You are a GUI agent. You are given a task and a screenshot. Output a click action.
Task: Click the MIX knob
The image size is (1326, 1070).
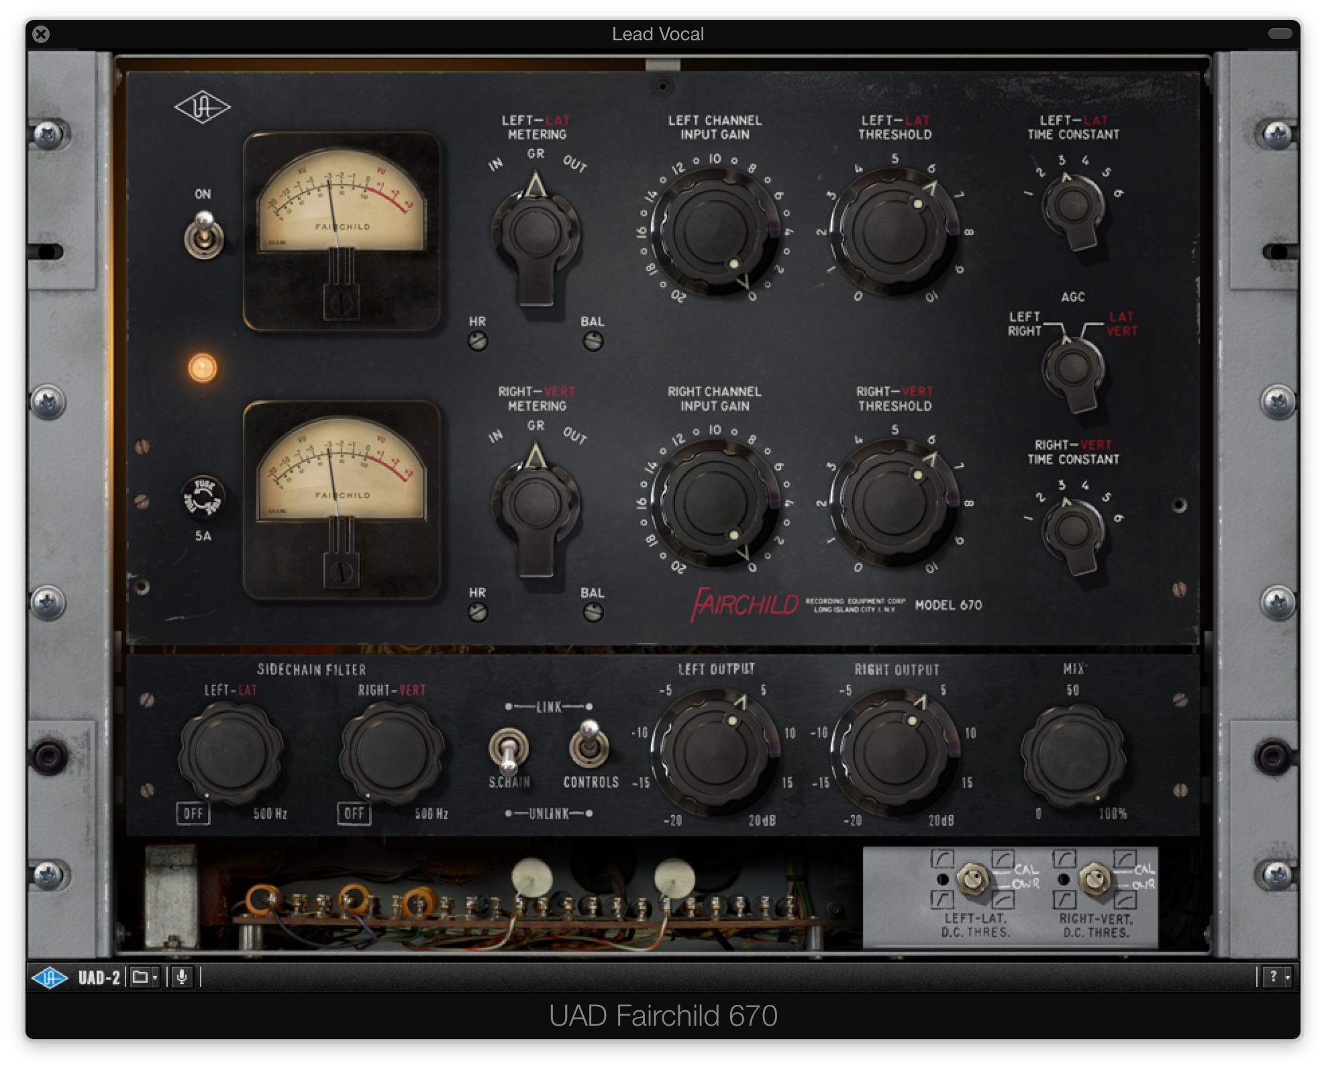(1072, 755)
